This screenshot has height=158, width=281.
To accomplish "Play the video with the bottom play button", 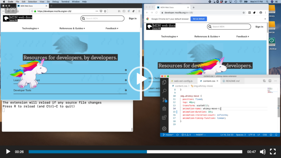I will tap(8, 151).
